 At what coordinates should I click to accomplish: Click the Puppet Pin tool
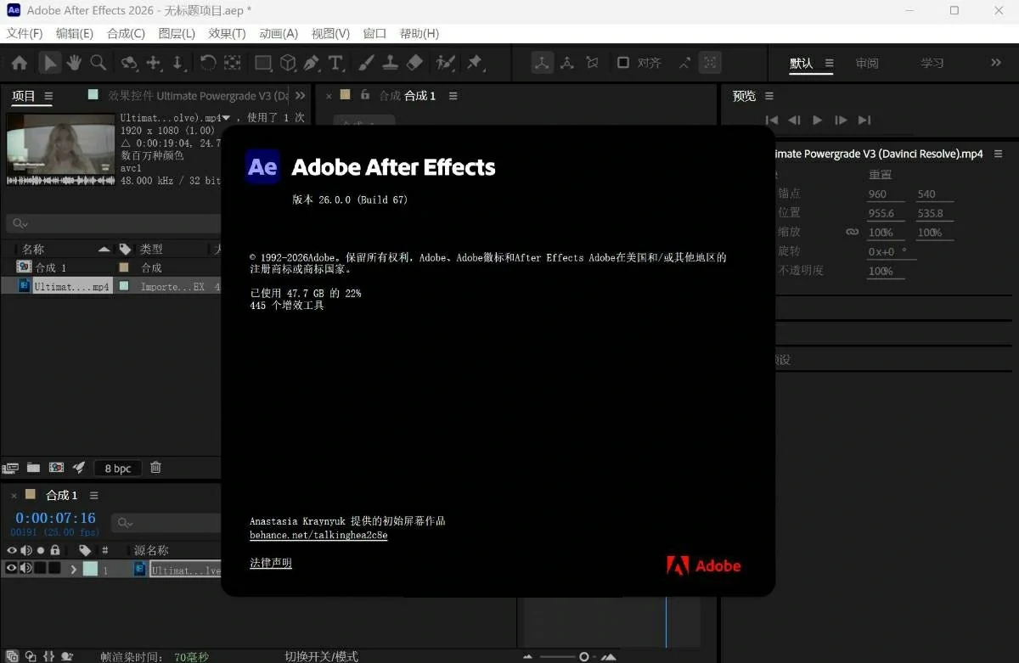pos(475,63)
